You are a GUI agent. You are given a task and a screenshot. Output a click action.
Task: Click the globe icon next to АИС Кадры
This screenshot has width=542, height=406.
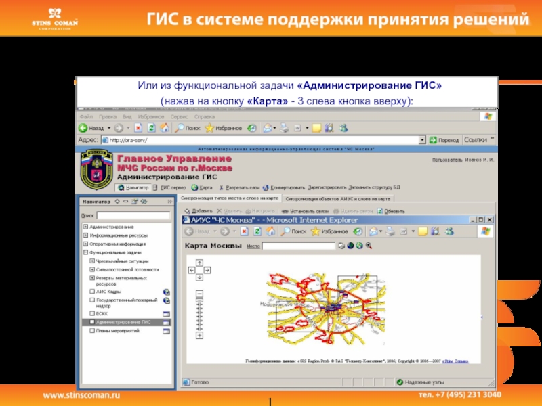(x=166, y=292)
